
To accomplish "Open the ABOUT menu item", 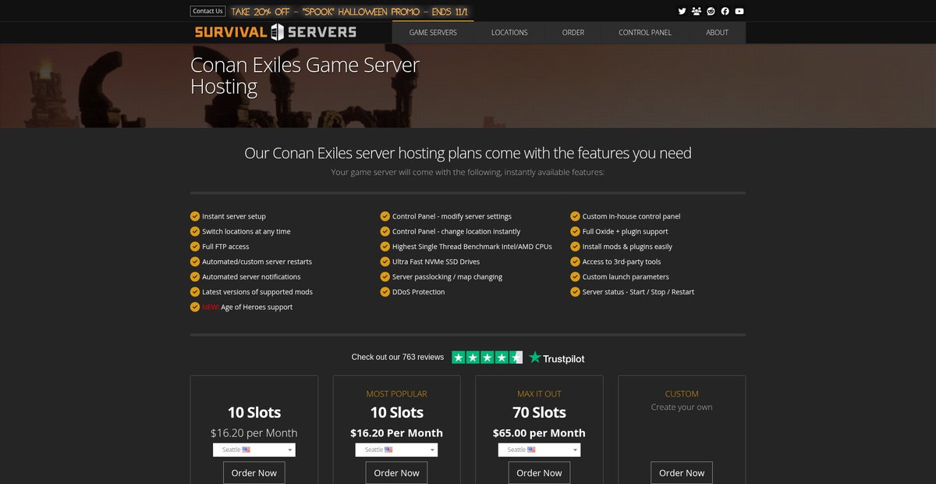I will click(718, 33).
